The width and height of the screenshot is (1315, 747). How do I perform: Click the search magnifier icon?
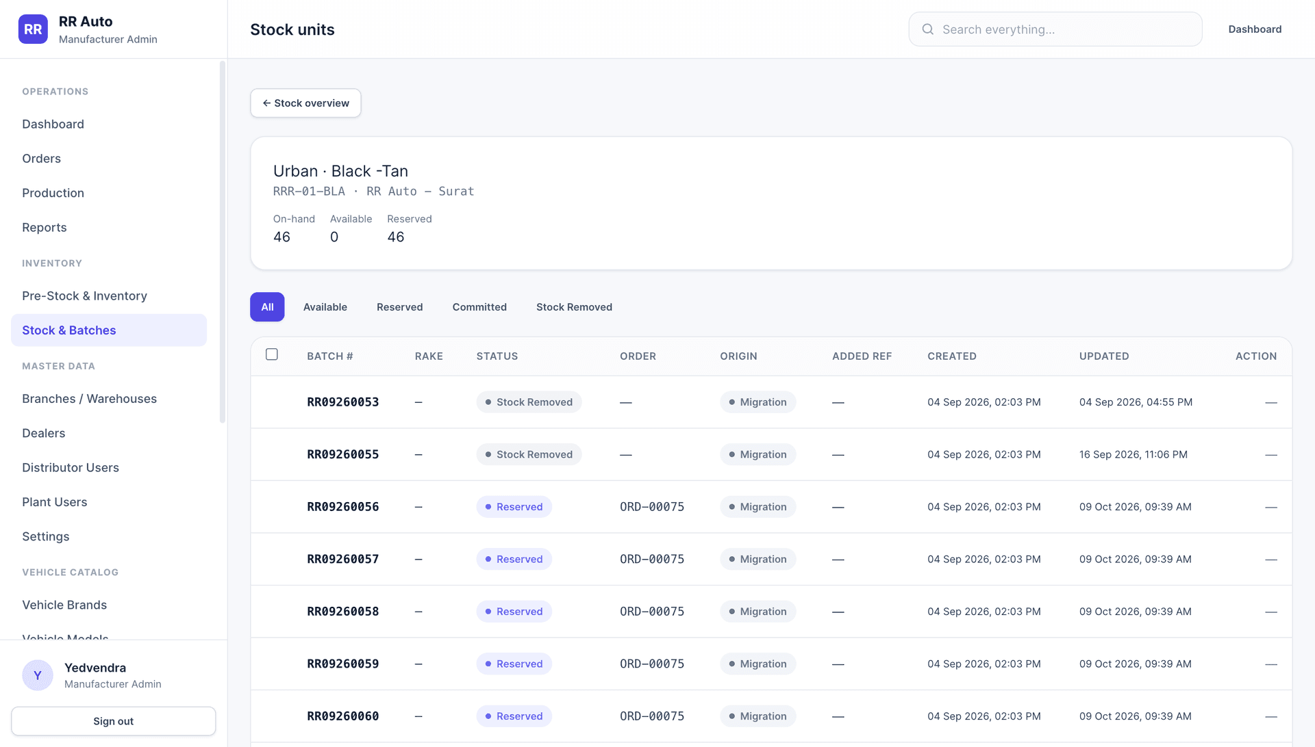927,29
